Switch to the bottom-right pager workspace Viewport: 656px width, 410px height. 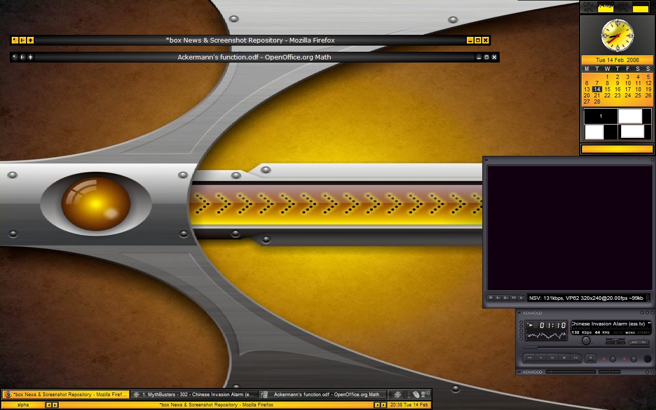(635, 132)
